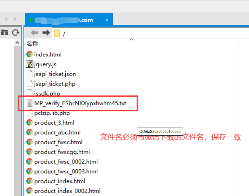Screen dimensions: 249x196
Task: Sort by the 名称 column header
Action: click(32, 44)
